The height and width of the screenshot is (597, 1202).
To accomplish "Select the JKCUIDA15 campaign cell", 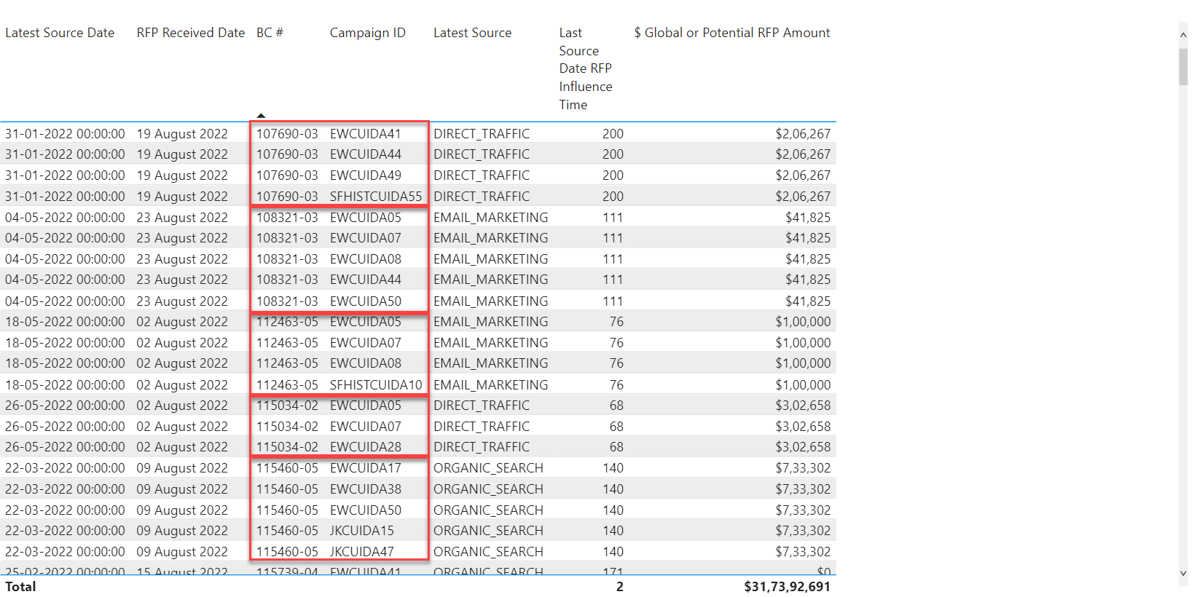I will (x=361, y=531).
